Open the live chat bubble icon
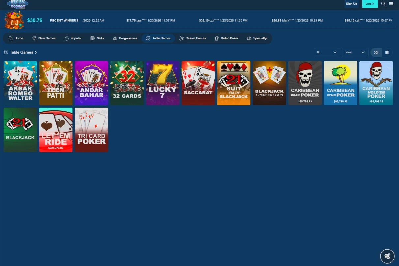 [387, 256]
